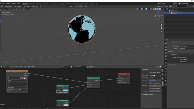Switch to the Layout workspace tab
Viewport: 194px width, 109px height.
25,4
